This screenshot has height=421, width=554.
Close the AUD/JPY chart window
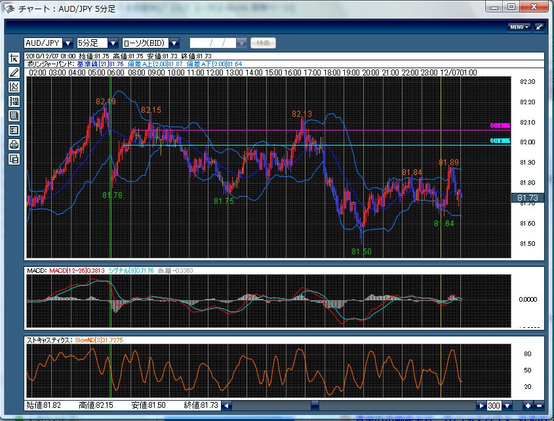pos(534,7)
